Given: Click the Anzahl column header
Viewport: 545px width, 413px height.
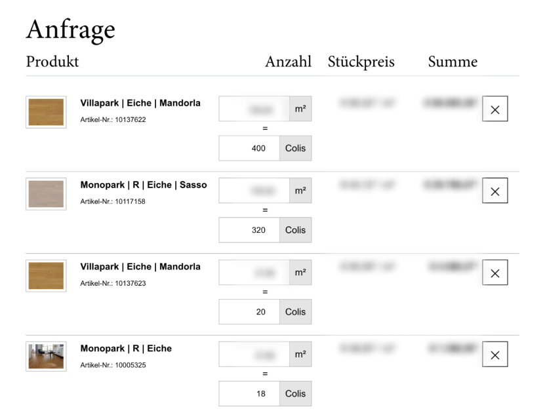Looking at the screenshot, I should click(x=288, y=62).
